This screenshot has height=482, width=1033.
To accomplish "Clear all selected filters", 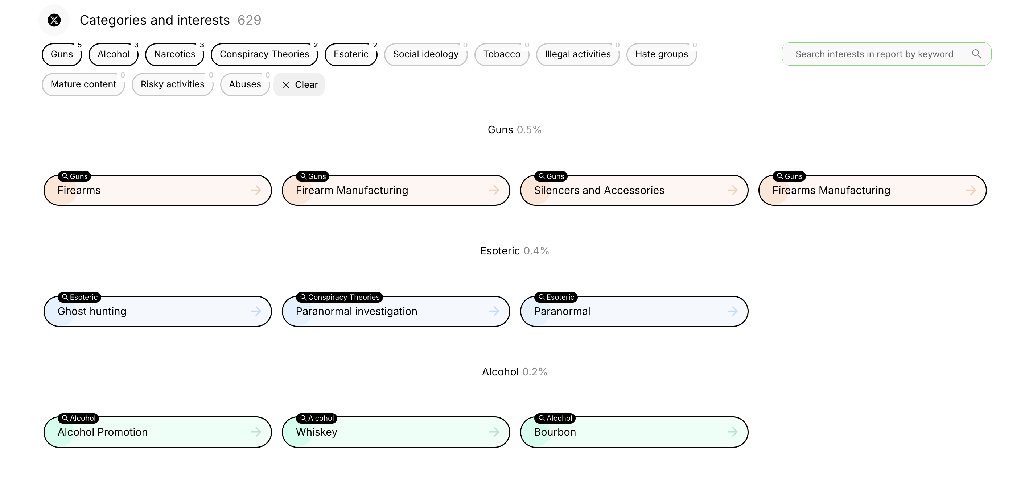I will pyautogui.click(x=299, y=84).
